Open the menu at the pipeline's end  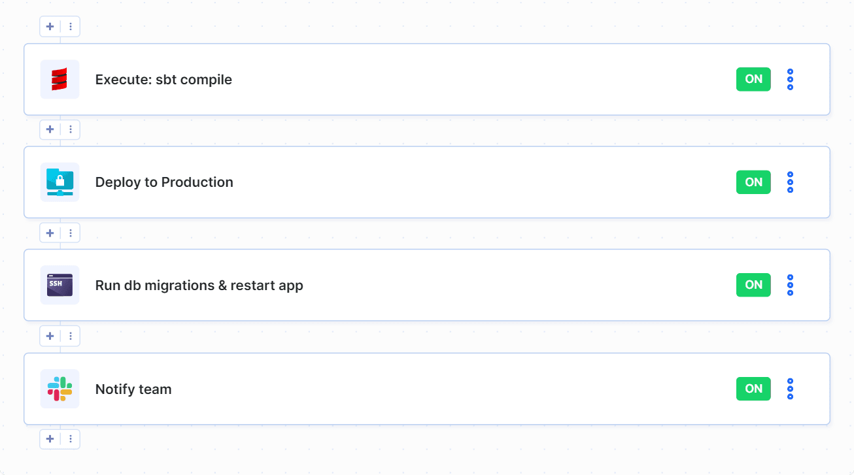[70, 438]
